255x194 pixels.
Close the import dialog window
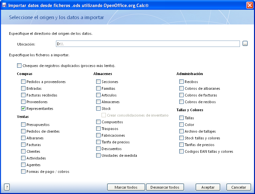tap(249, 5)
